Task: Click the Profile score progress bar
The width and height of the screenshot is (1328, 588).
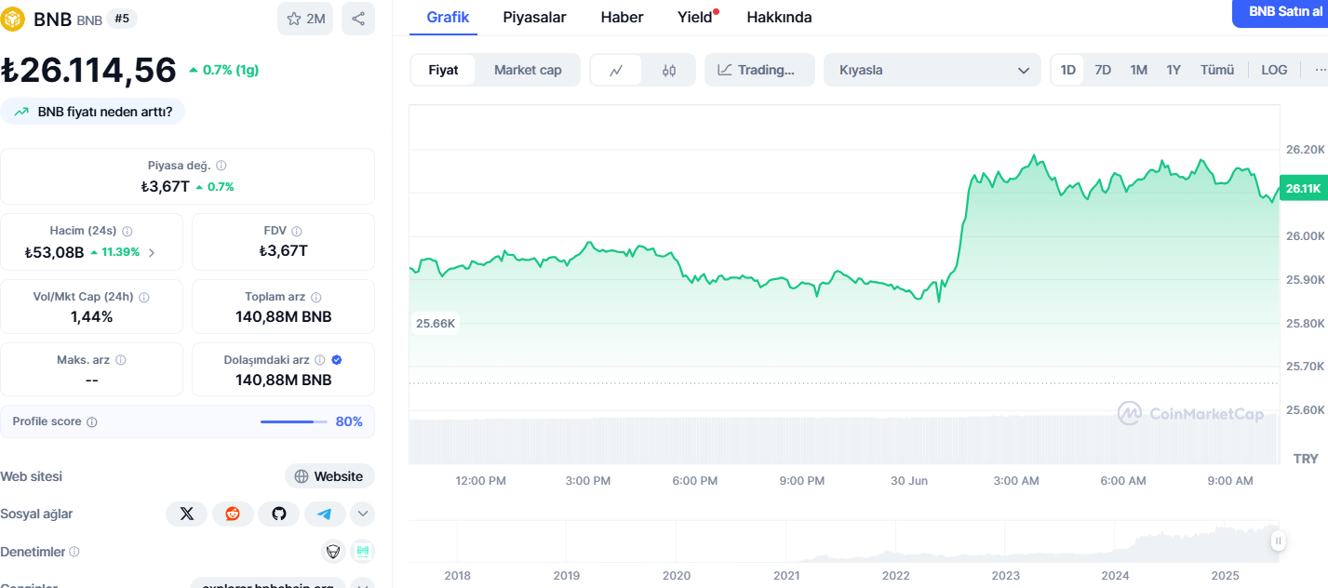Action: 294,422
